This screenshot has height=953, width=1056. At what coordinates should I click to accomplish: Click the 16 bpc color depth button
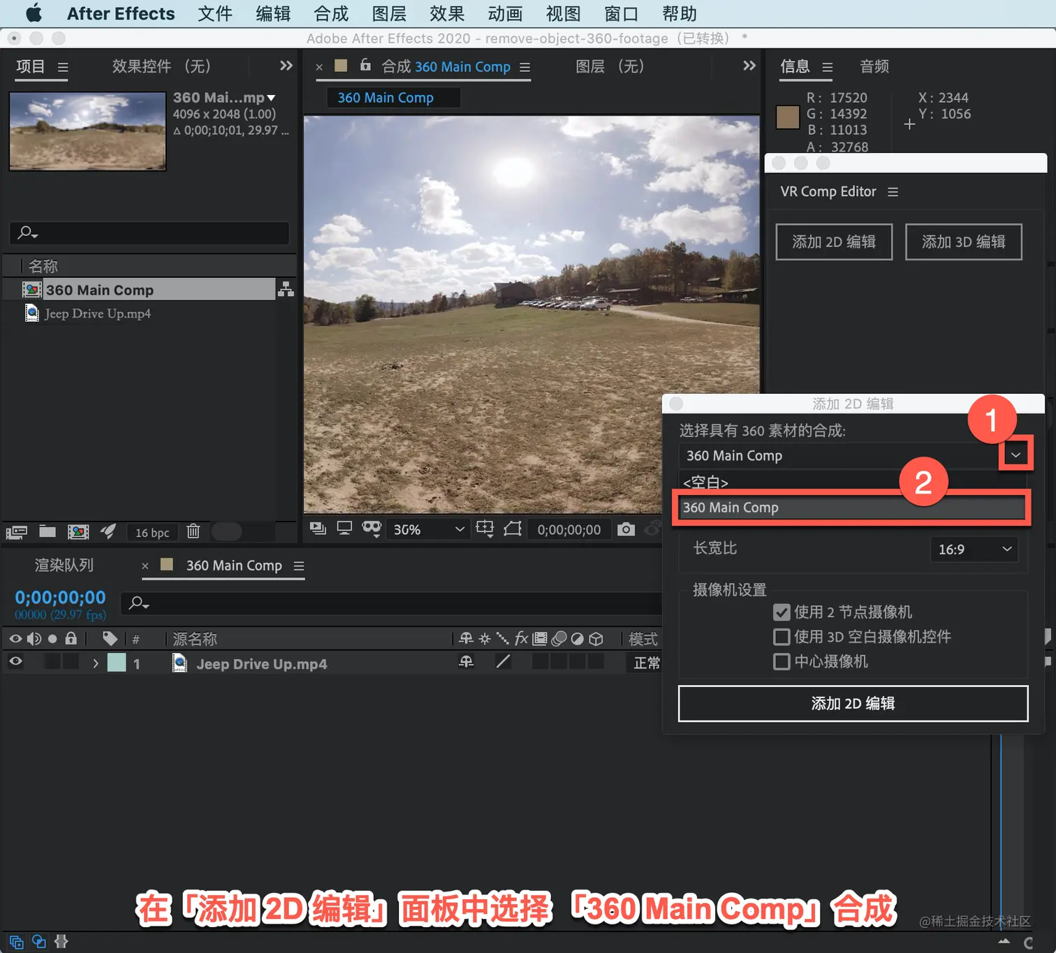point(152,533)
